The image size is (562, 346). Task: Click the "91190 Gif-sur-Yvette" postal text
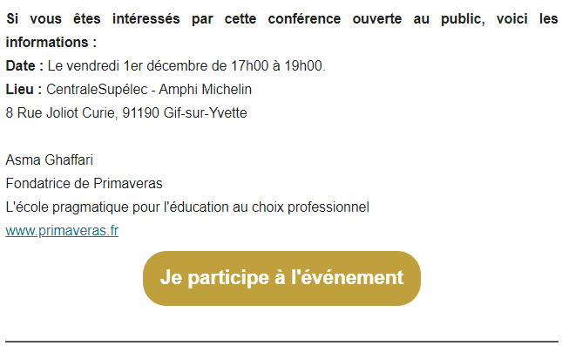point(185,113)
